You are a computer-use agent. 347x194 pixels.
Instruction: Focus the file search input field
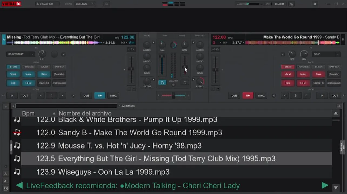(66, 106)
